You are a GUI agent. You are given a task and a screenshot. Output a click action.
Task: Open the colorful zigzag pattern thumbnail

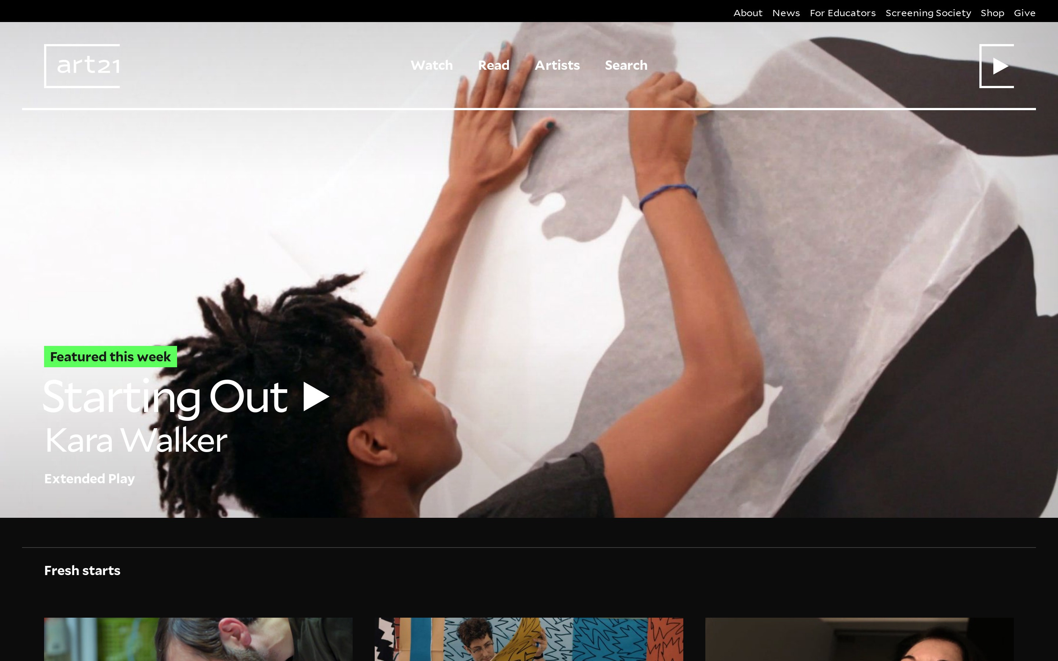click(529, 639)
